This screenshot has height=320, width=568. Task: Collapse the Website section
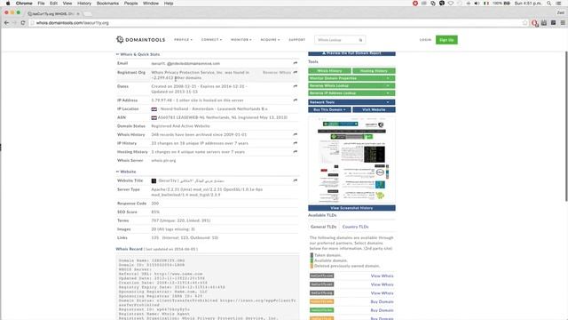pos(126,172)
